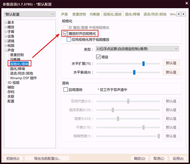
Task: Click 导出当前配置(S)... button
Action: tap(47, 158)
